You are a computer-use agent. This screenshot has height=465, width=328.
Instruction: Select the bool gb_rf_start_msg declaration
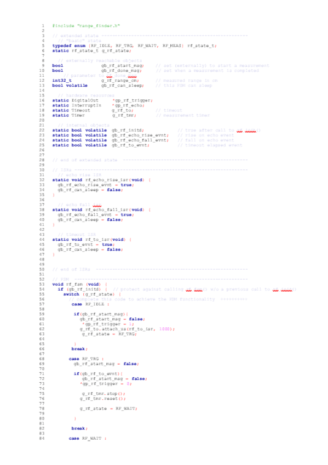click(98, 66)
